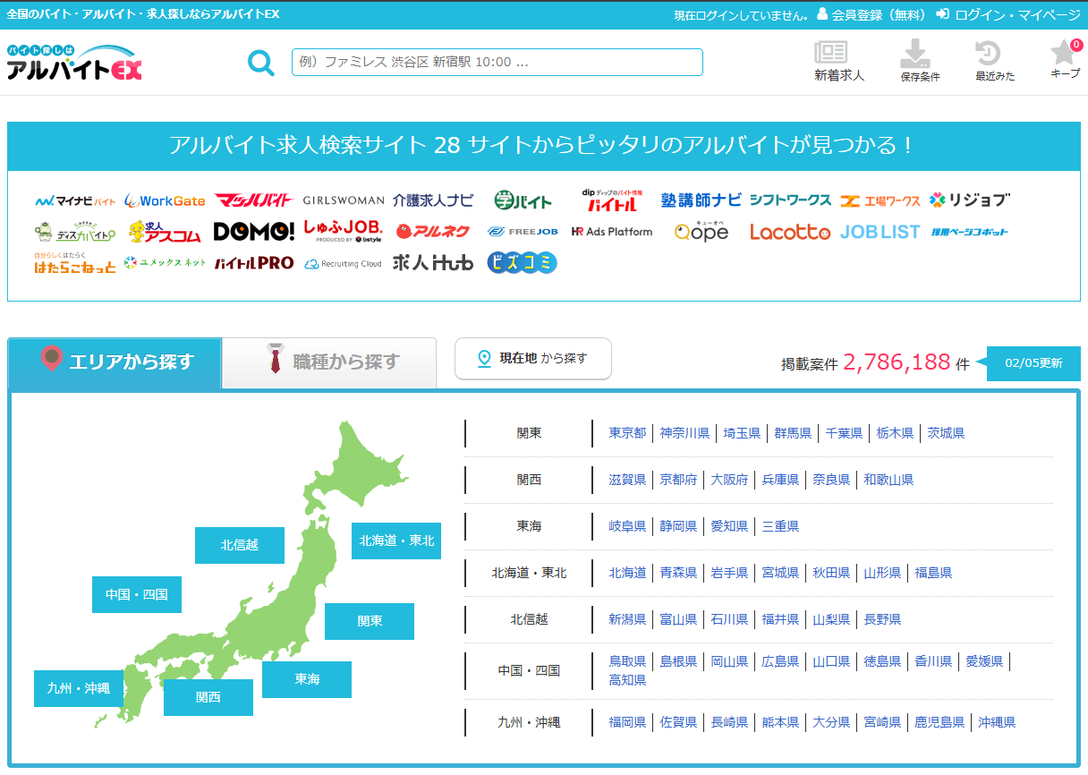Click the JOB LIST logo
1088x775 pixels.
[x=880, y=232]
